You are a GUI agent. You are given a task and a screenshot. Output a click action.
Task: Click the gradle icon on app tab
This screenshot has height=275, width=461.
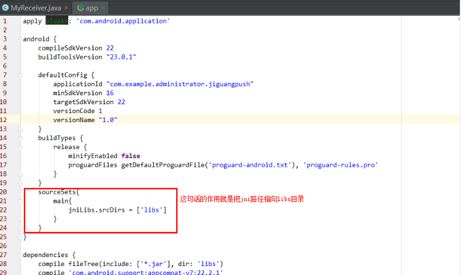click(80, 8)
